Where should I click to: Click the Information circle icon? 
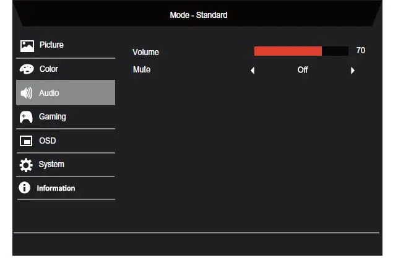pos(25,188)
